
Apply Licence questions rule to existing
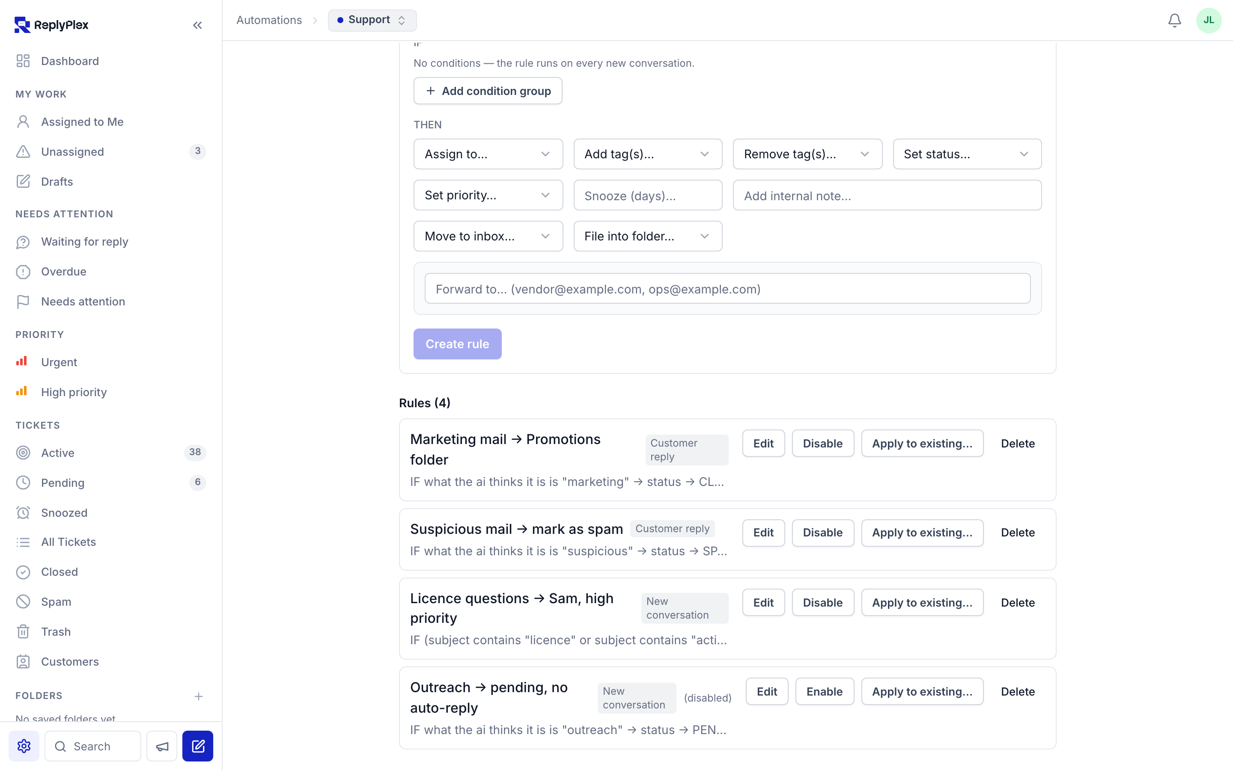[x=922, y=602]
